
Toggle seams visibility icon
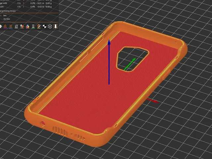(x=16, y=26)
